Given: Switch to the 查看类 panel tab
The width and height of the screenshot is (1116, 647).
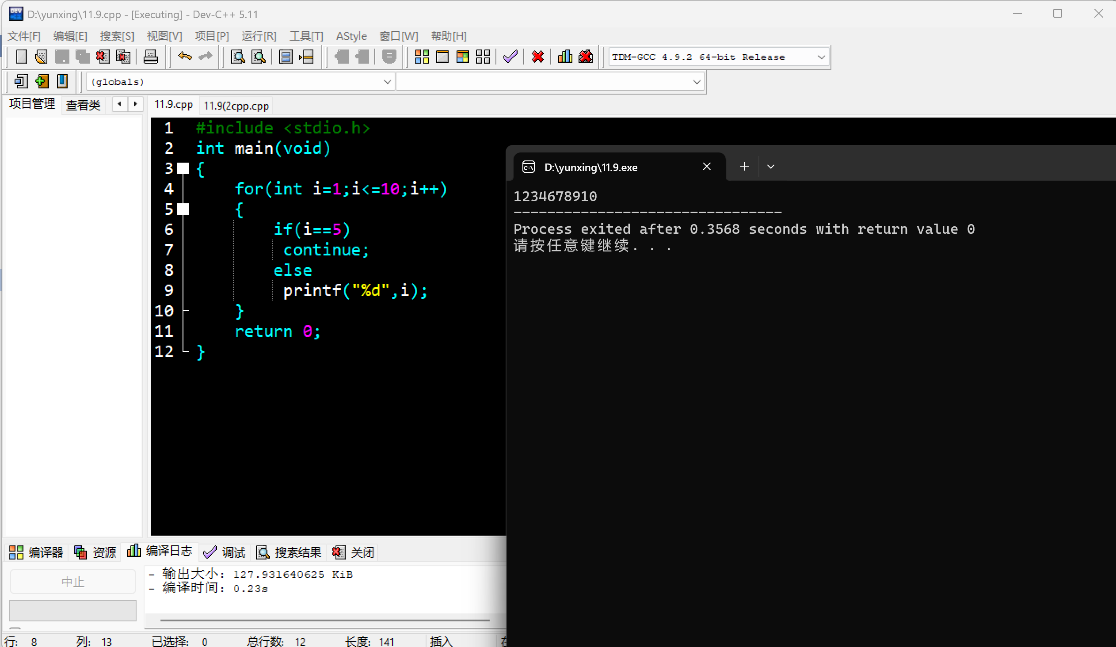Looking at the screenshot, I should tap(83, 105).
